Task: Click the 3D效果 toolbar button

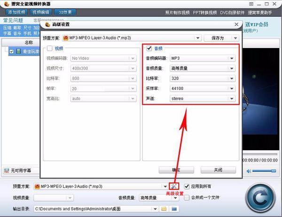Action: (65, 12)
